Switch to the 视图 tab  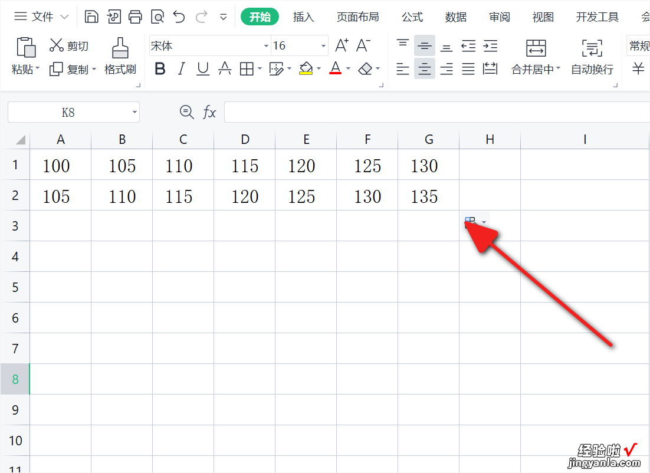pos(543,17)
